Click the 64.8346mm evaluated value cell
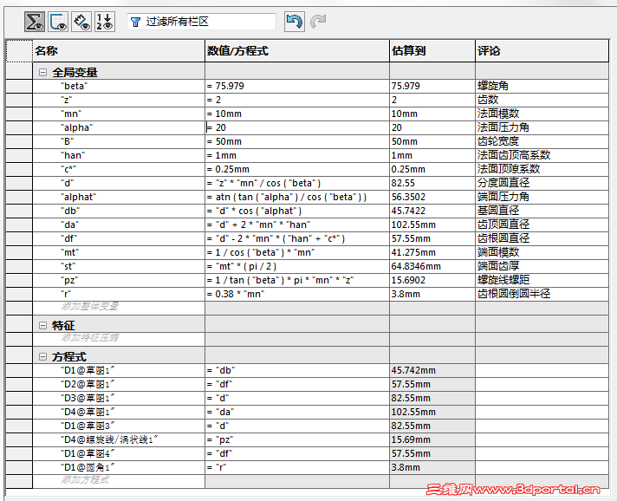 point(432,266)
